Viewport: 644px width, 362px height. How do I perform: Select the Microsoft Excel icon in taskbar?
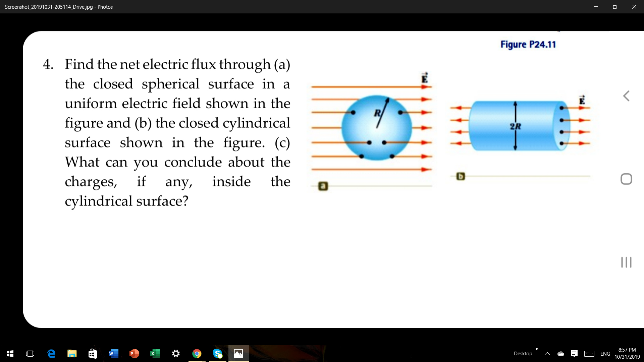click(x=154, y=353)
